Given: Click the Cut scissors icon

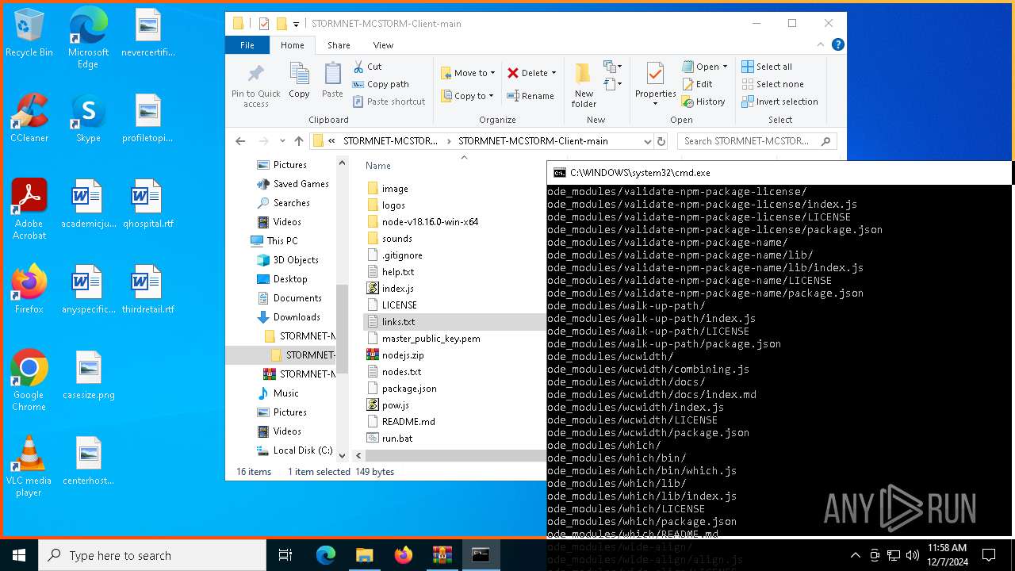Looking at the screenshot, I should coord(358,67).
